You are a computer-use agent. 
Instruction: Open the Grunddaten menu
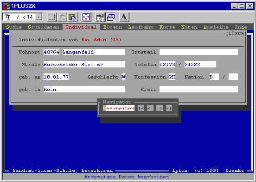(x=44, y=27)
